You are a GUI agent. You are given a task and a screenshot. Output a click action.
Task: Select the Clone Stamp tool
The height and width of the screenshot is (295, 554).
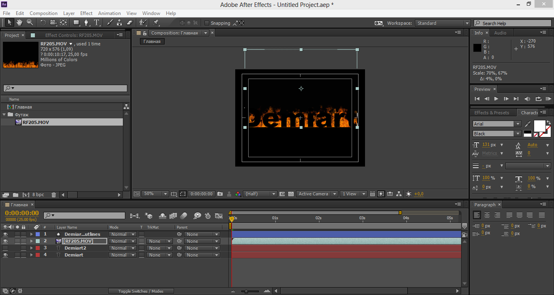[119, 23]
